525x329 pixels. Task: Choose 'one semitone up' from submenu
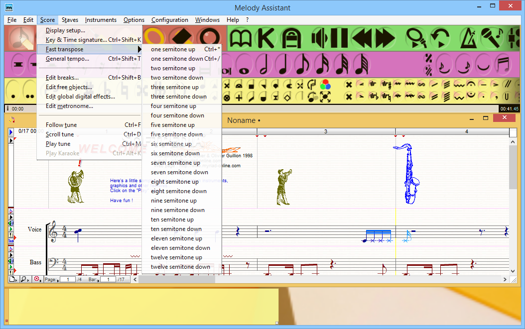point(182,49)
